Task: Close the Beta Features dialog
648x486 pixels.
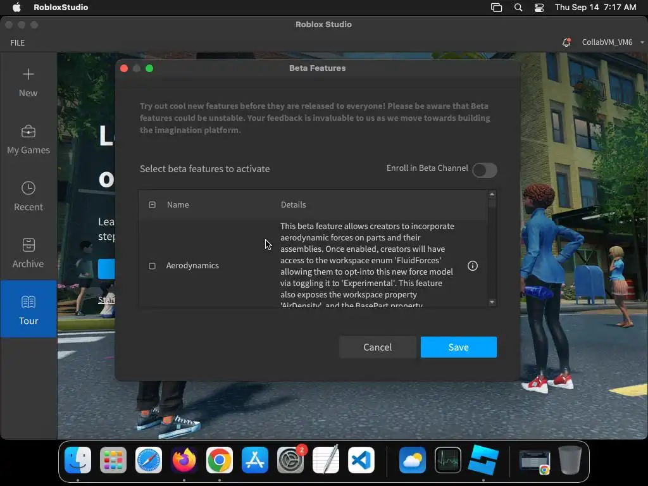Action: [x=124, y=68]
